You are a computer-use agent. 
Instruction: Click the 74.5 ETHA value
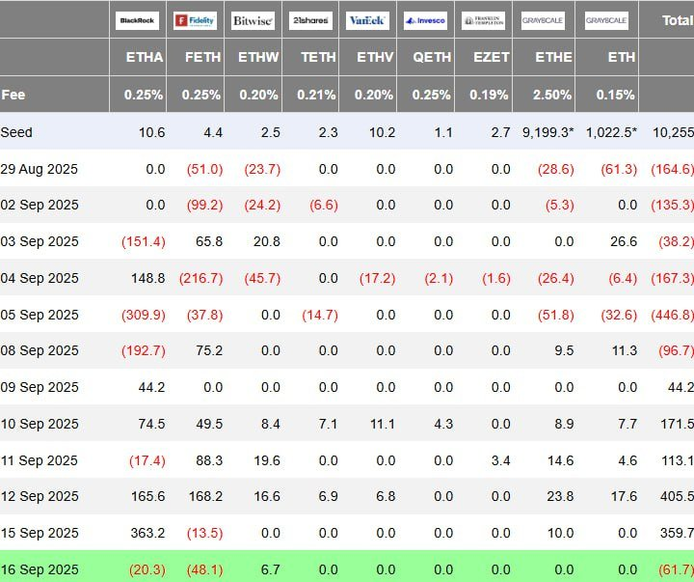click(x=152, y=424)
